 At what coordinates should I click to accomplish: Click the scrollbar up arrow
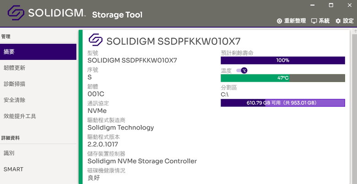coord(355,32)
